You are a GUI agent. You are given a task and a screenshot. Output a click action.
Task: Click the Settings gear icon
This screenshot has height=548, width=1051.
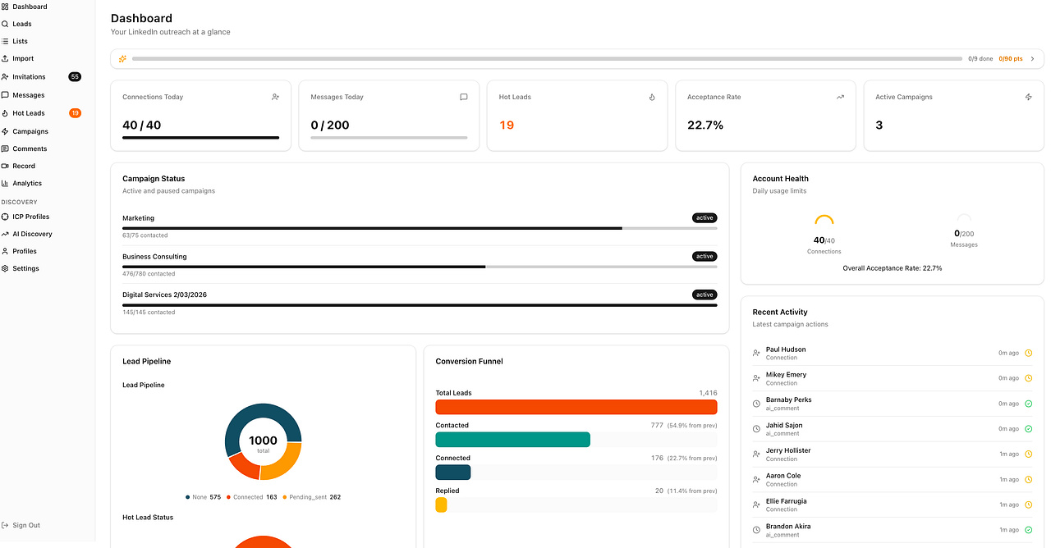tap(5, 268)
